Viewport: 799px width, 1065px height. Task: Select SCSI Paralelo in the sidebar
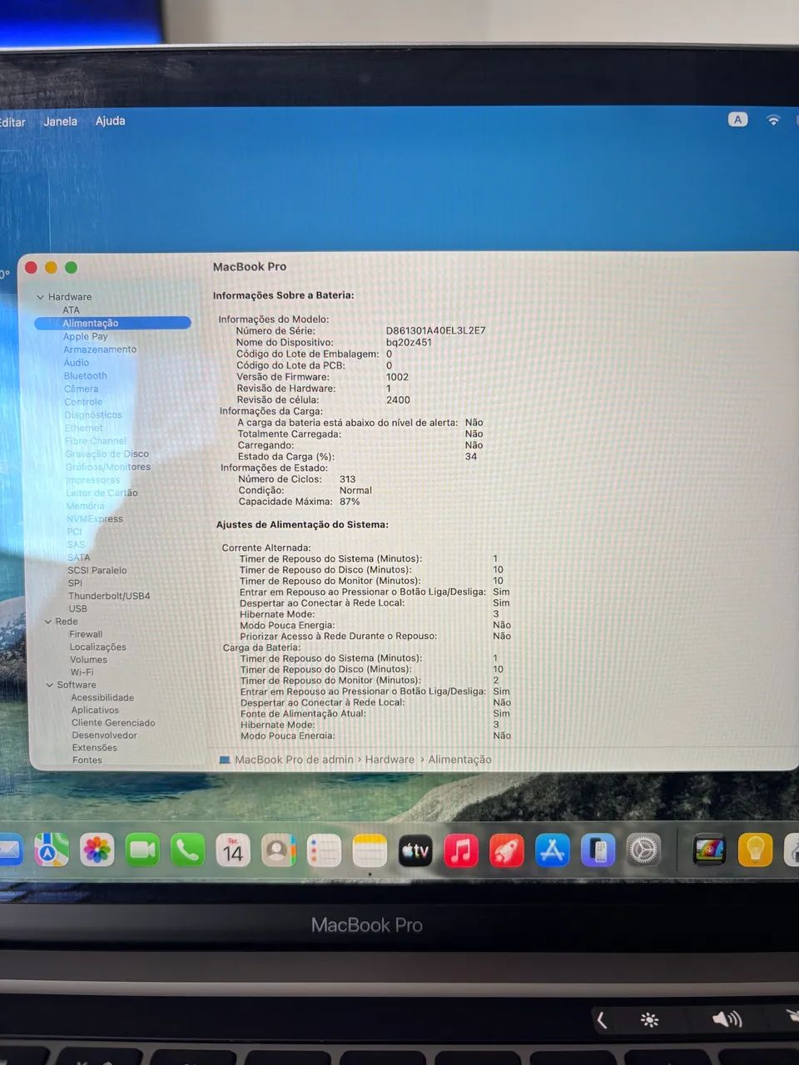[x=97, y=570]
